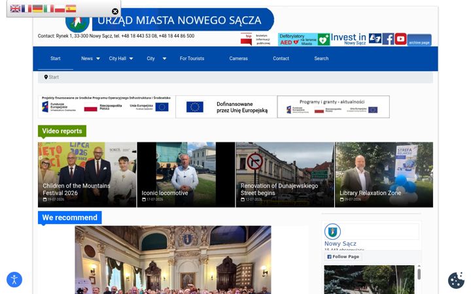Close the language flags bar
Viewport: 471px width, 294px height.
tap(115, 11)
